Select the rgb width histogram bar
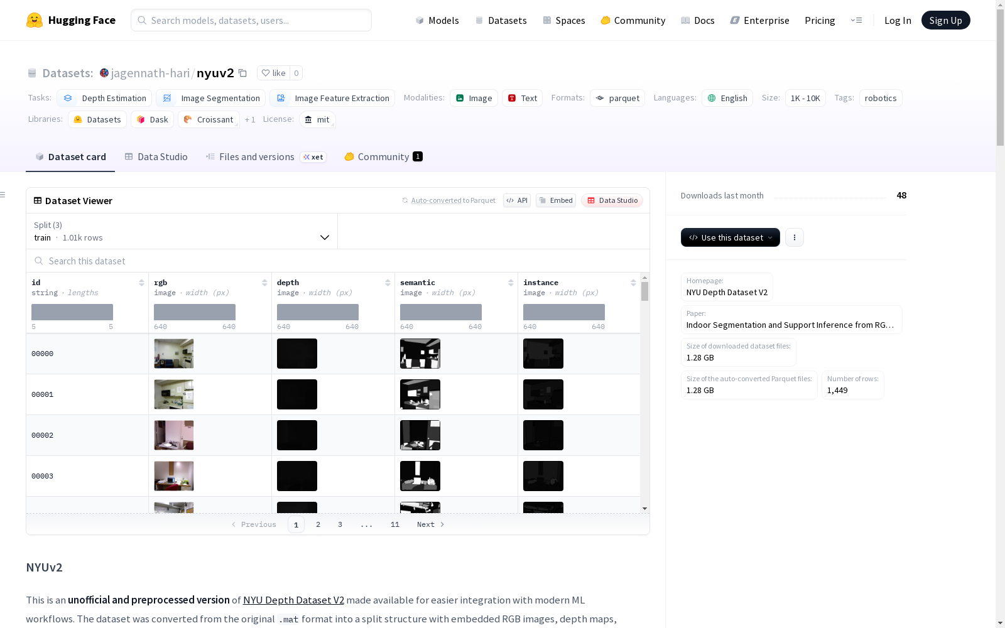This screenshot has height=628, width=1005. pyautogui.click(x=195, y=312)
